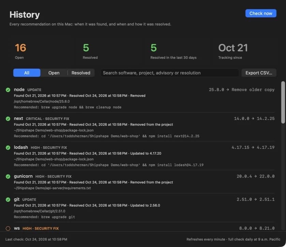286x247 pixels.
Task: Click '25.8.0 → Remove older copy' text
Action: tap(242, 90)
